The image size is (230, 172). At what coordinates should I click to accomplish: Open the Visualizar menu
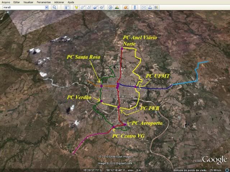pyautogui.click(x=28, y=2)
